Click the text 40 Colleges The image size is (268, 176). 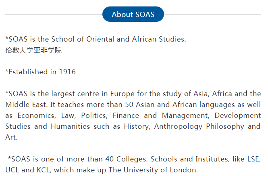pos(126,159)
